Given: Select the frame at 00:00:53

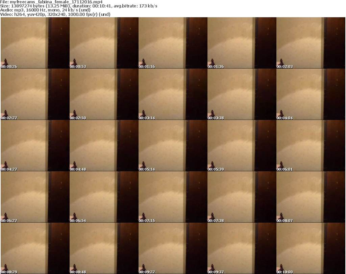Looking at the screenshot, I should pos(104,43).
